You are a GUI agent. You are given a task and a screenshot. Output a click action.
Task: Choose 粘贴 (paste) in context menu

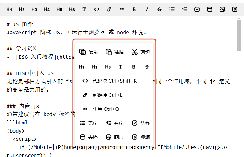(x=115, y=52)
